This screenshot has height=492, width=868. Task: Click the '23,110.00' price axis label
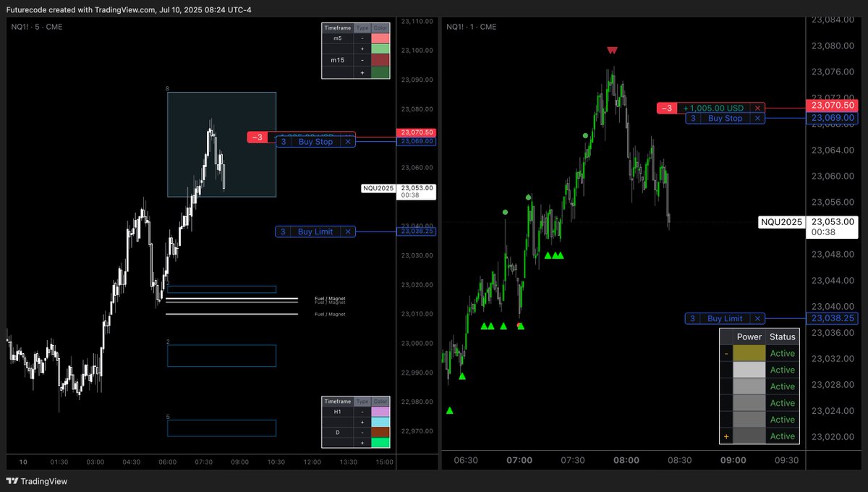pos(417,21)
